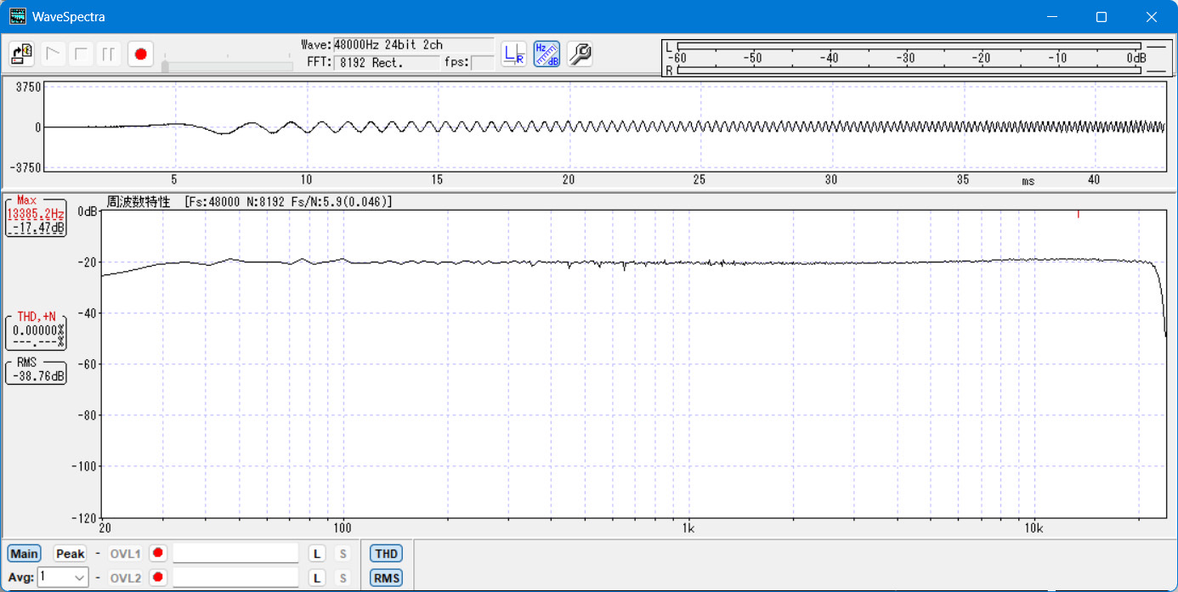Click the fps value field
1178x592 pixels.
pyautogui.click(x=482, y=62)
